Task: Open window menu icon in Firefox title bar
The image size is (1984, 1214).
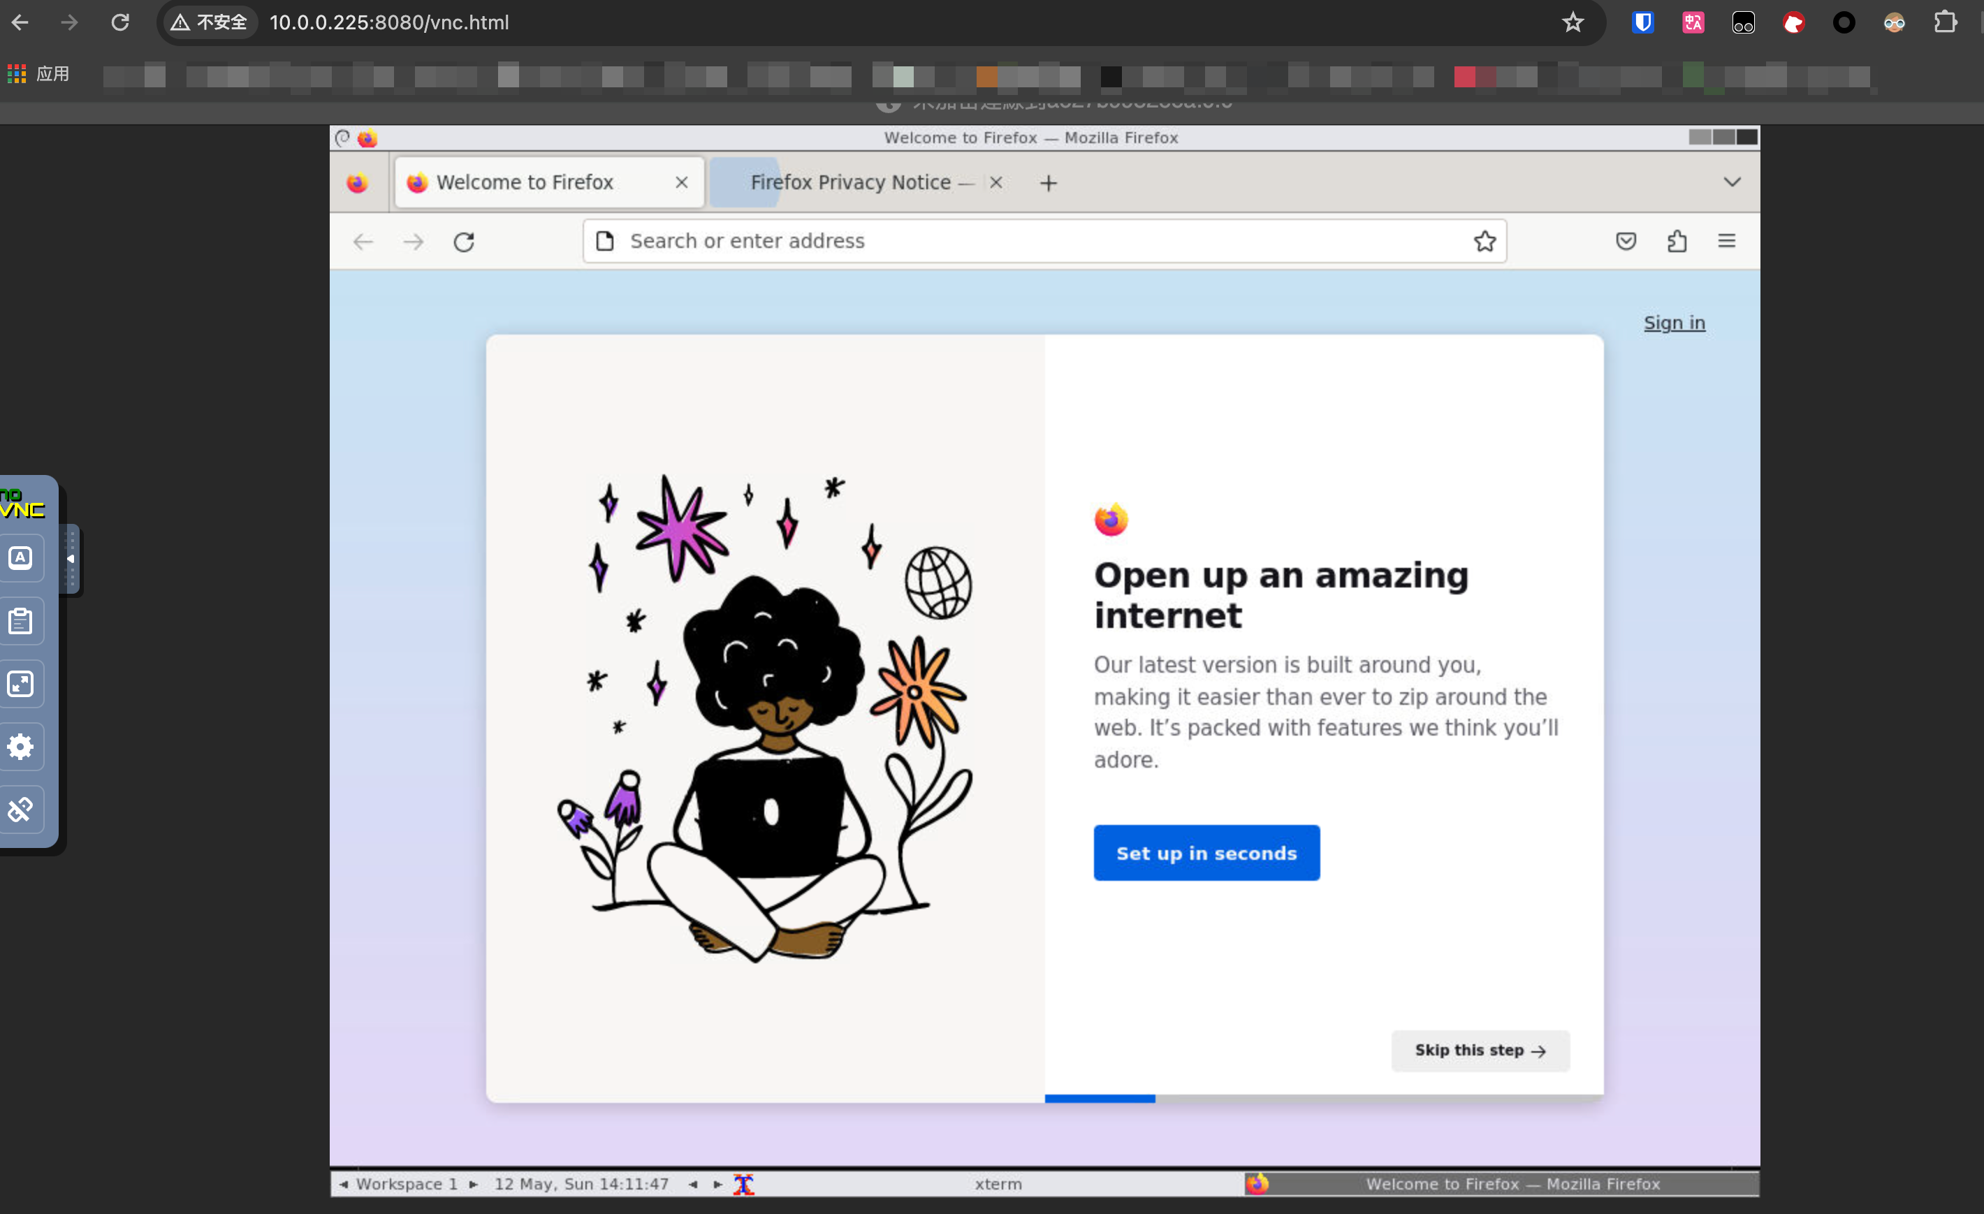Action: pyautogui.click(x=342, y=138)
